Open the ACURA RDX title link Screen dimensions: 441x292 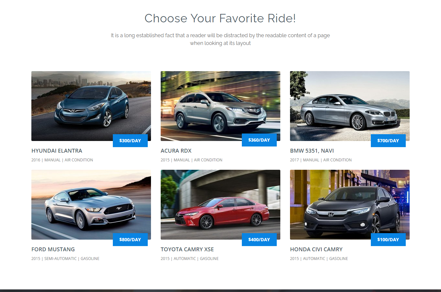click(176, 151)
